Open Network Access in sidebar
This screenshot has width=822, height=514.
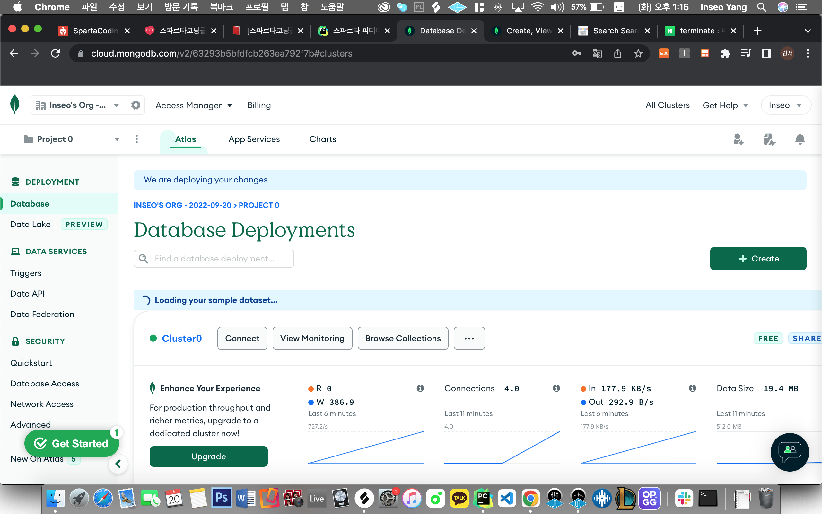[42, 404]
